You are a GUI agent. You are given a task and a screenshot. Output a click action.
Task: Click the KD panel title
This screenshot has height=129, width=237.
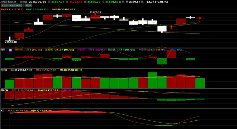tap(3, 110)
